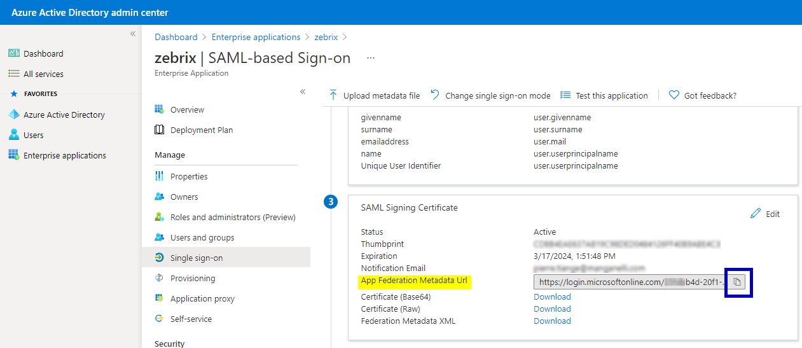Collapse the zebrix resource menu

pyautogui.click(x=303, y=92)
